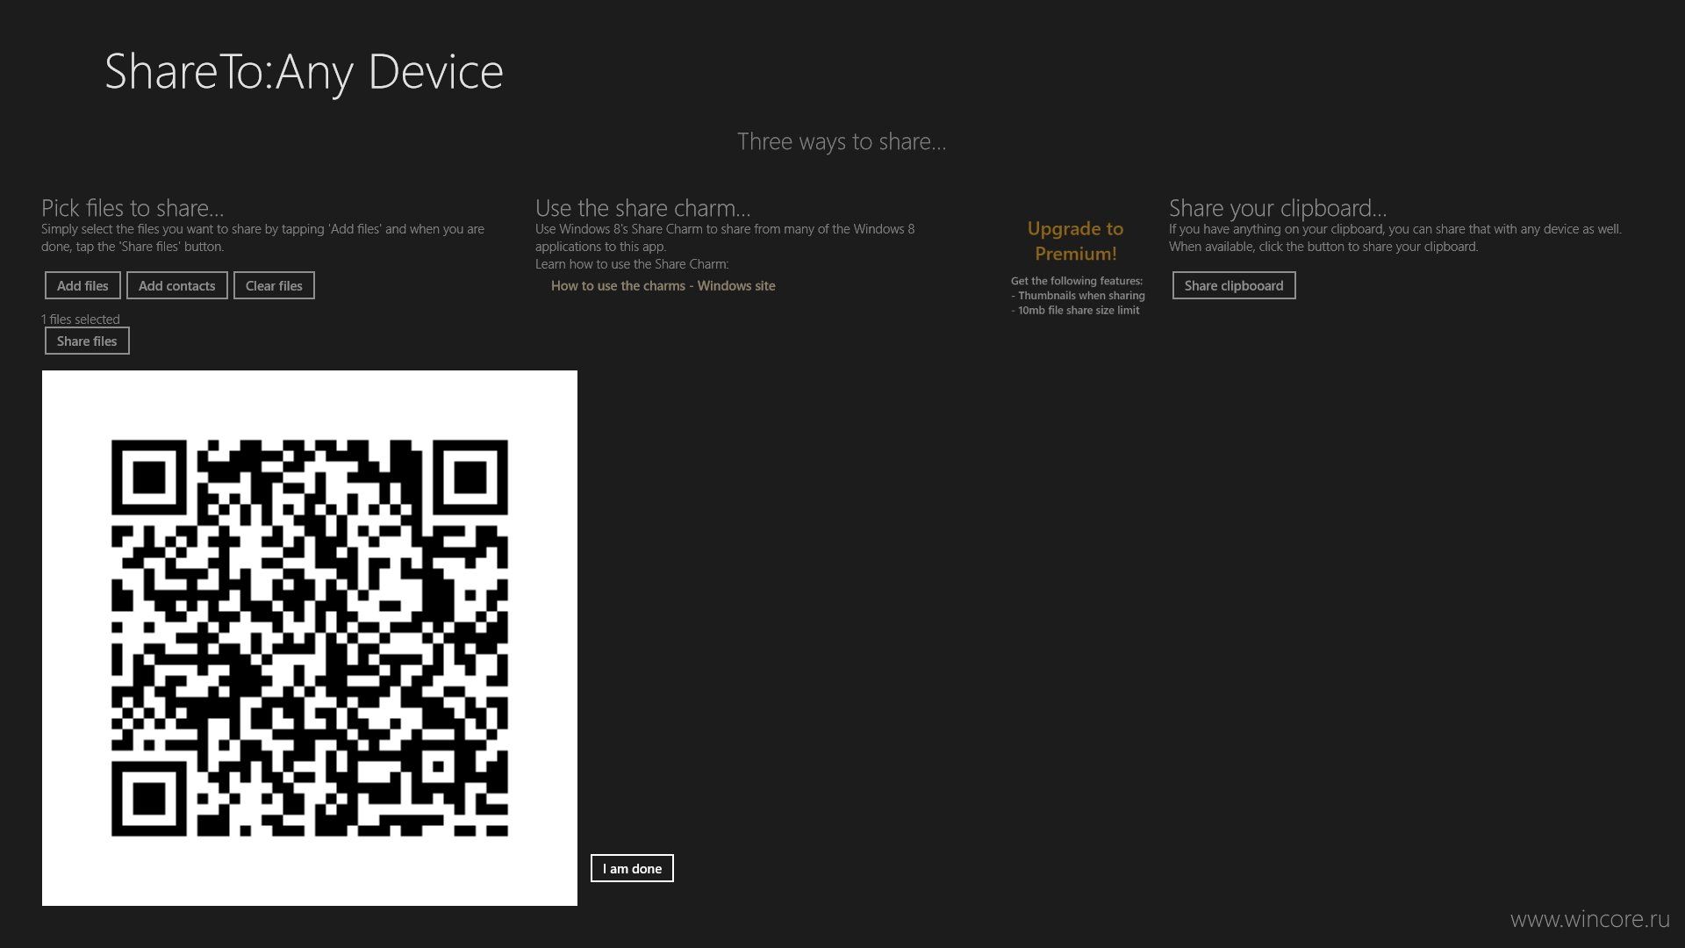This screenshot has width=1685, height=948.
Task: Click 'Get the following features:' text
Action: [x=1077, y=281]
